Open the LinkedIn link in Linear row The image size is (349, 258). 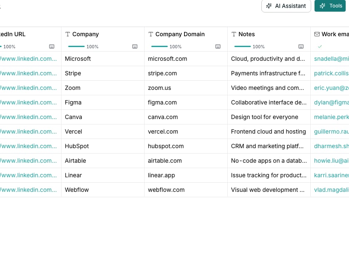(x=28, y=175)
